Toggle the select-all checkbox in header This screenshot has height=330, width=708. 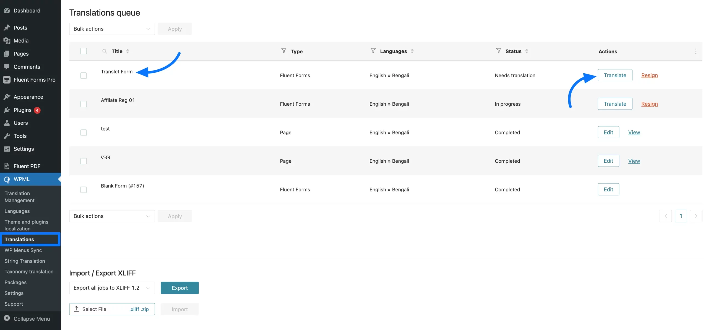coord(84,51)
